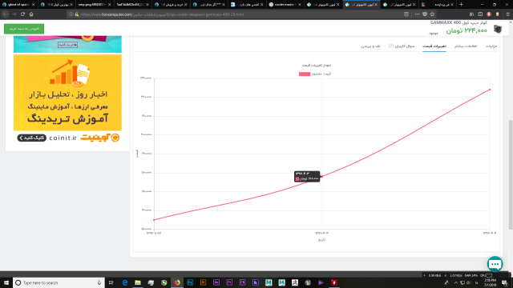Open Firefox hamburger menu
Screen dimensions: 513x288
(x=507, y=14)
